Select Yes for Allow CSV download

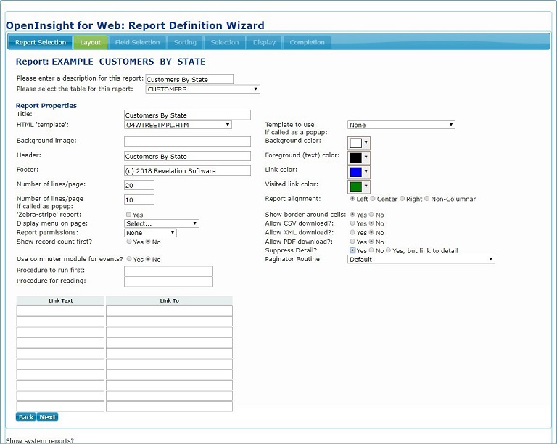[352, 223]
